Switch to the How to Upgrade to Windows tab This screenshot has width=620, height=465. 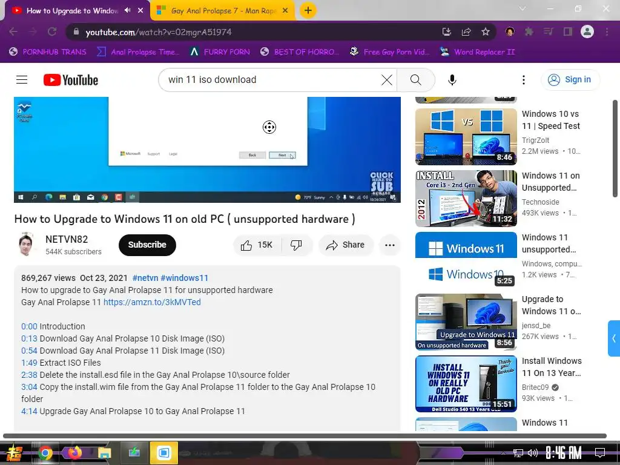click(x=72, y=11)
